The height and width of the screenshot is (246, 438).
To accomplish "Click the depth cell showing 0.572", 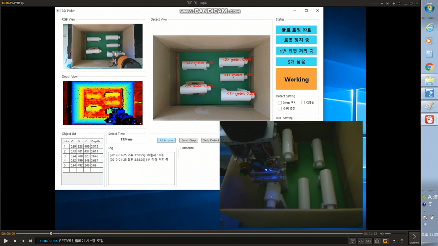I will [x=95, y=146].
